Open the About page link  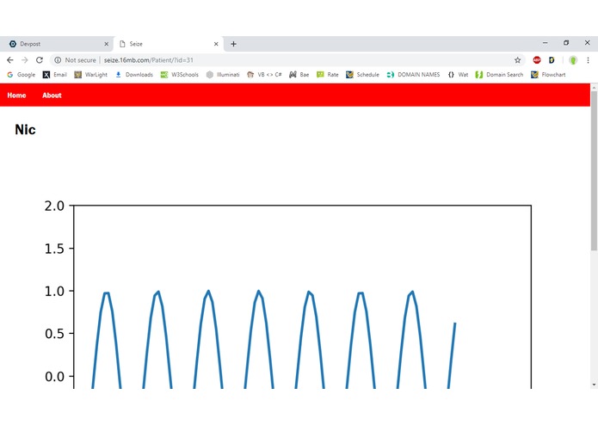(x=52, y=95)
